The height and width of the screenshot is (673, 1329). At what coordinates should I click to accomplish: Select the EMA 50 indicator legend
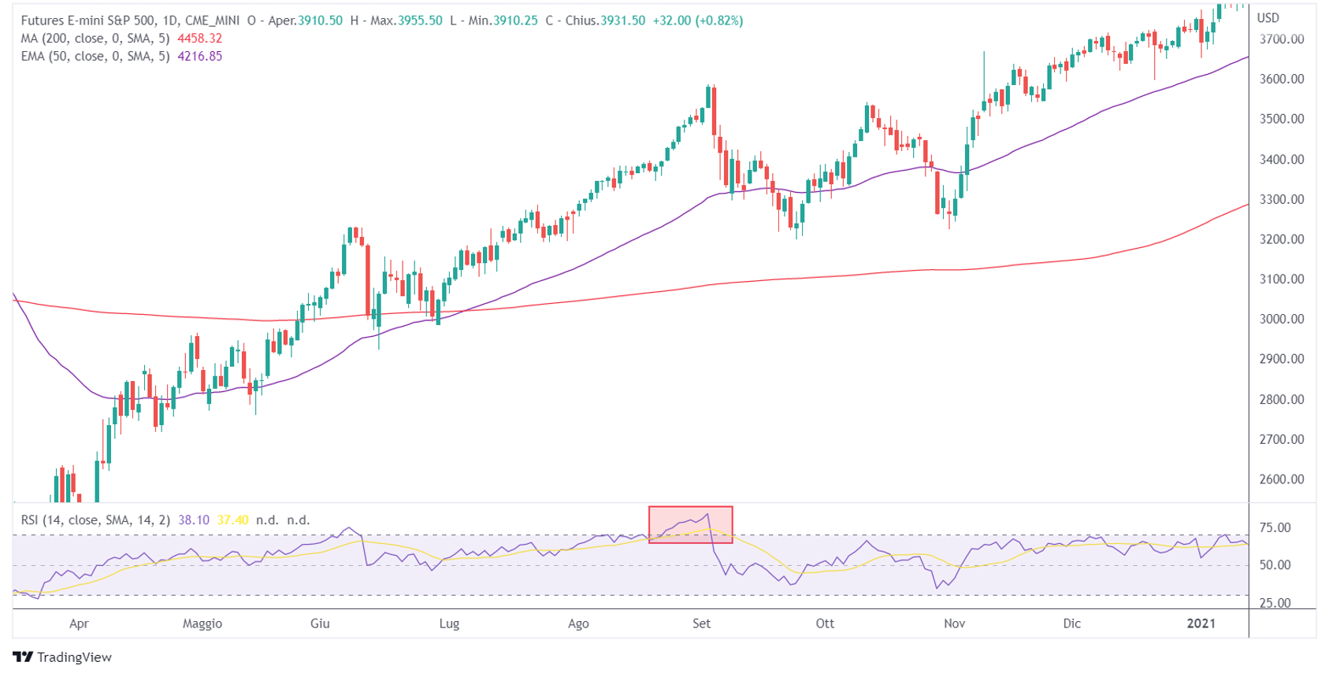pyautogui.click(x=95, y=57)
